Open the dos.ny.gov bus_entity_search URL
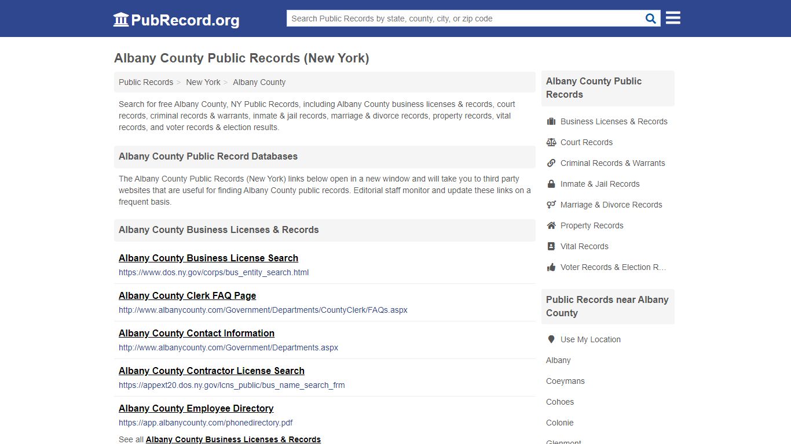This screenshot has width=791, height=444. (x=214, y=272)
